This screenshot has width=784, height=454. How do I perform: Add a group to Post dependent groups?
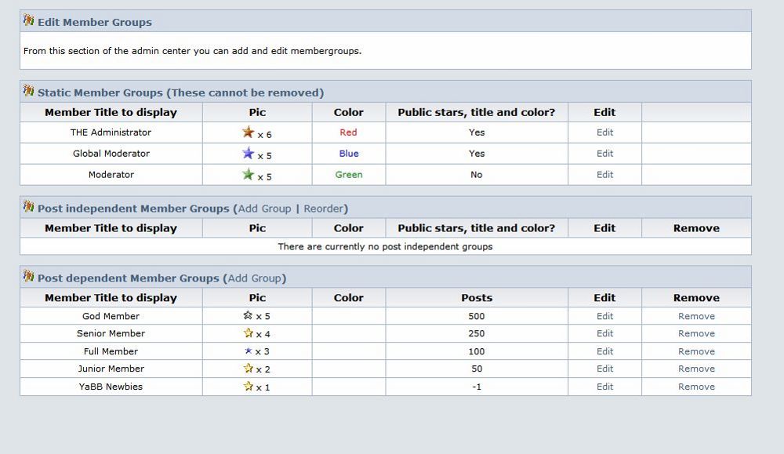tap(254, 278)
